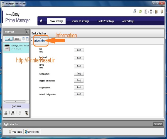The width and height of the screenshot is (167, 139).
Task: Click the green refresh icon in top toolbar
Action: [141, 11]
